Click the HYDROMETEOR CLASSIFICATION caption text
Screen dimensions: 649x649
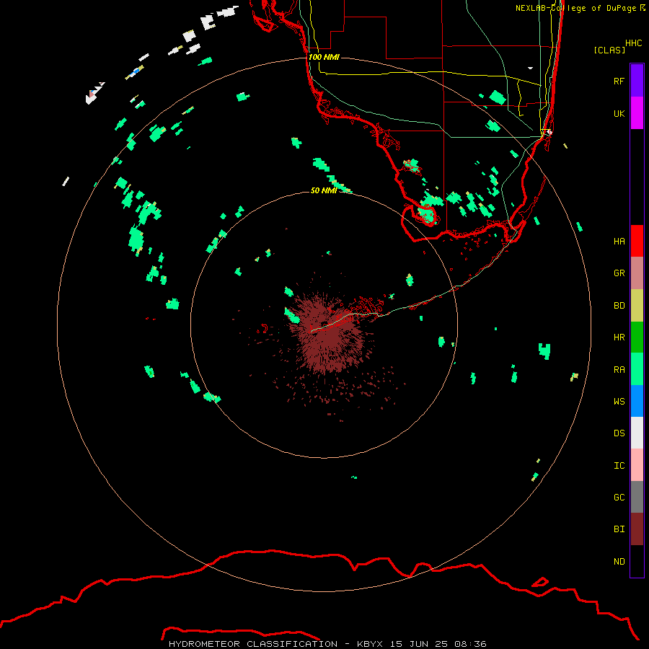pos(253,644)
